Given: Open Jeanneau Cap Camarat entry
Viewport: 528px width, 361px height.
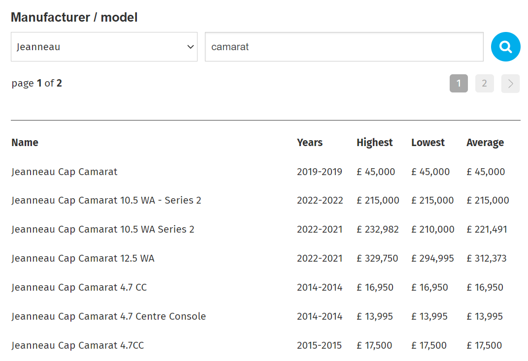Looking at the screenshot, I should coord(65,172).
